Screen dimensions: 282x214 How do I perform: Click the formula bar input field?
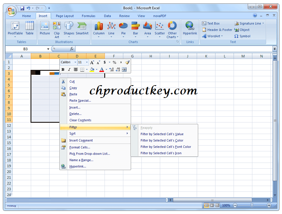[x=174, y=49]
